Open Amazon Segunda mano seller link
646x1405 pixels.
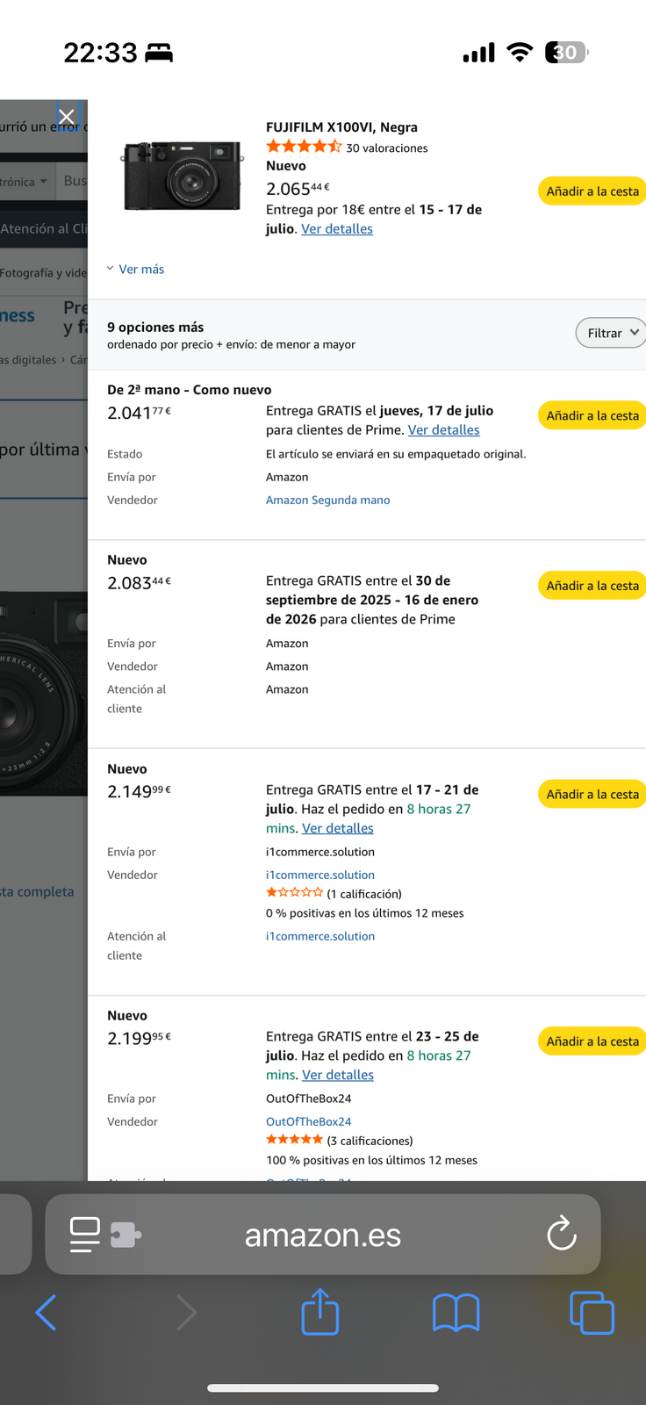327,500
